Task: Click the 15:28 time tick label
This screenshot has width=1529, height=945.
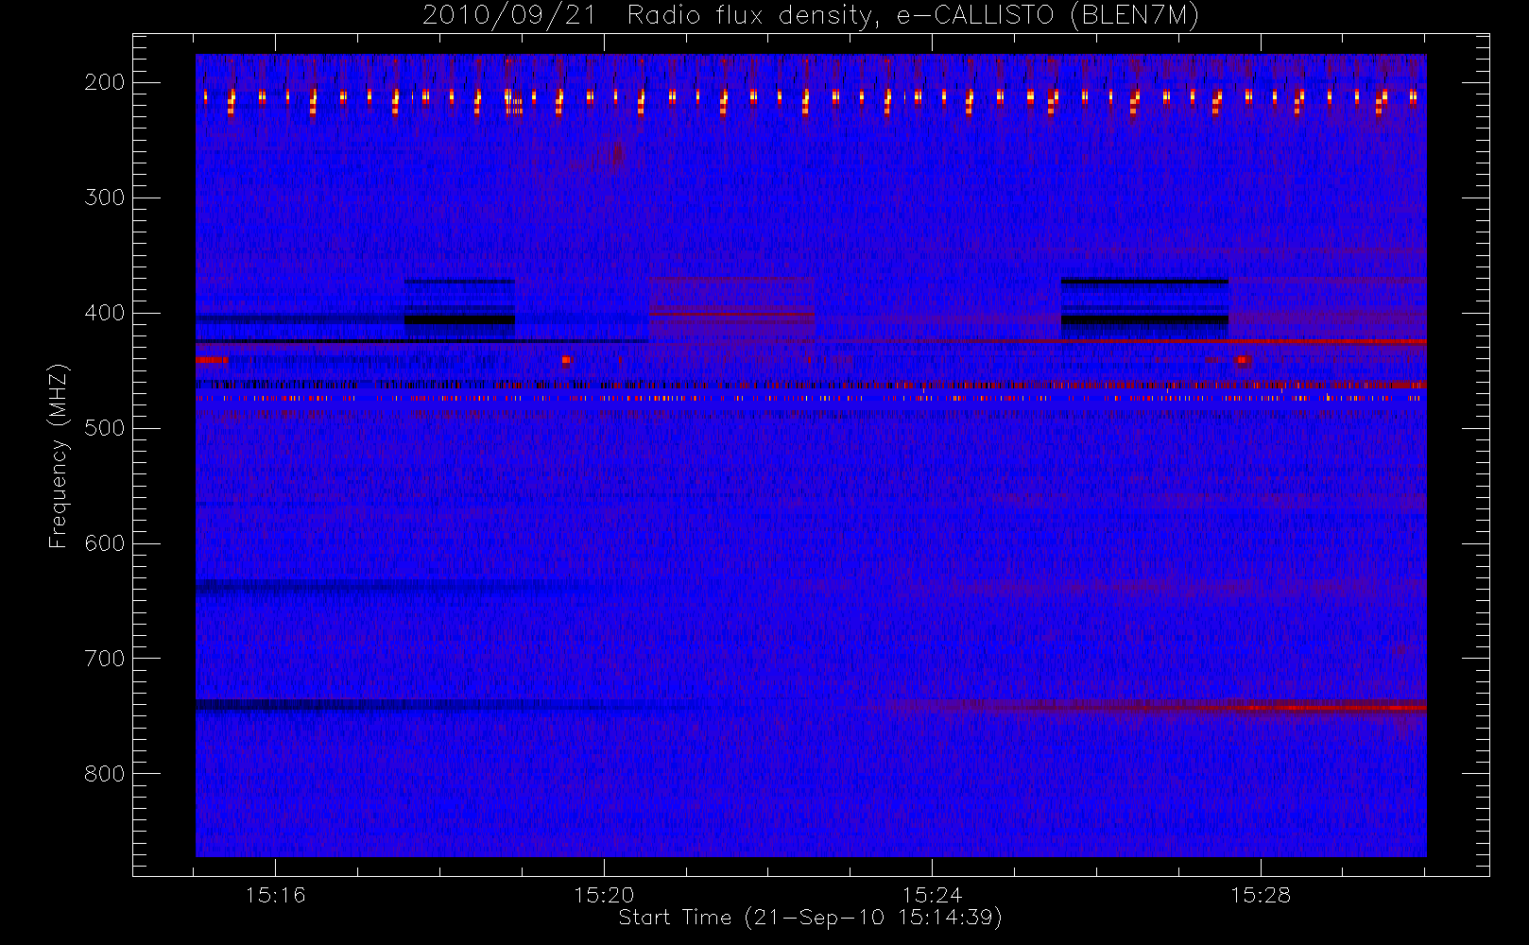Action: (x=1261, y=895)
